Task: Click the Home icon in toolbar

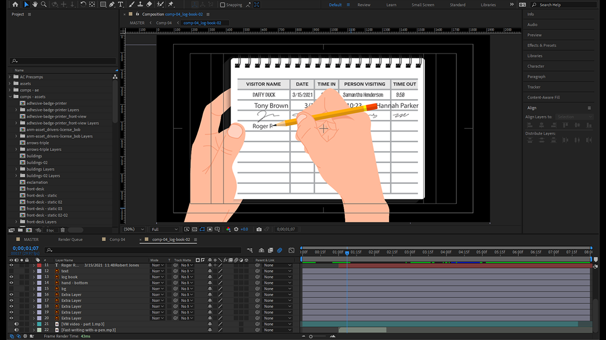Action: click(x=15, y=5)
